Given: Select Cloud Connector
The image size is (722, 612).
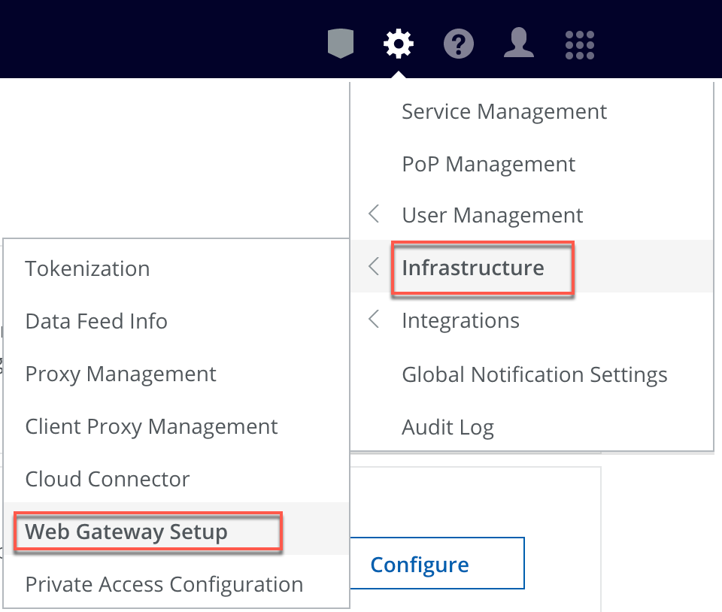Looking at the screenshot, I should 108,478.
